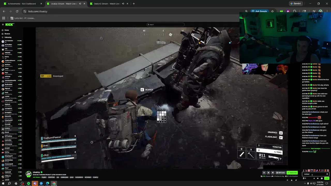Open Station5 channel in sidebar list
Image resolution: width=331 pixels, height=186 pixels.
(x=11, y=105)
